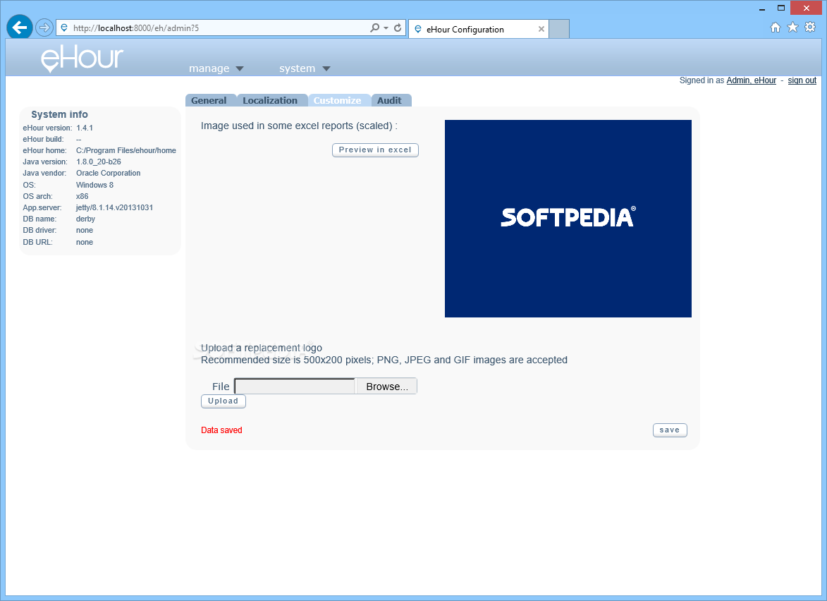Click Browse... to choose a logo file
The width and height of the screenshot is (827, 601).
tap(386, 387)
